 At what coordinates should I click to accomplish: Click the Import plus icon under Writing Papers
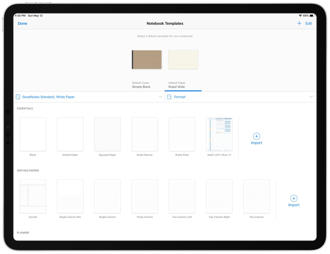[x=294, y=198]
